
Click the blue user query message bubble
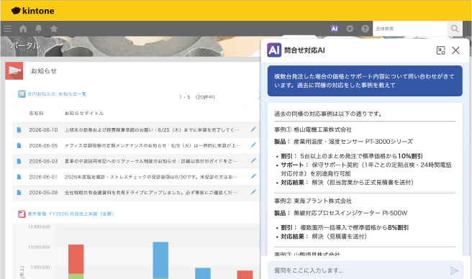pos(365,81)
